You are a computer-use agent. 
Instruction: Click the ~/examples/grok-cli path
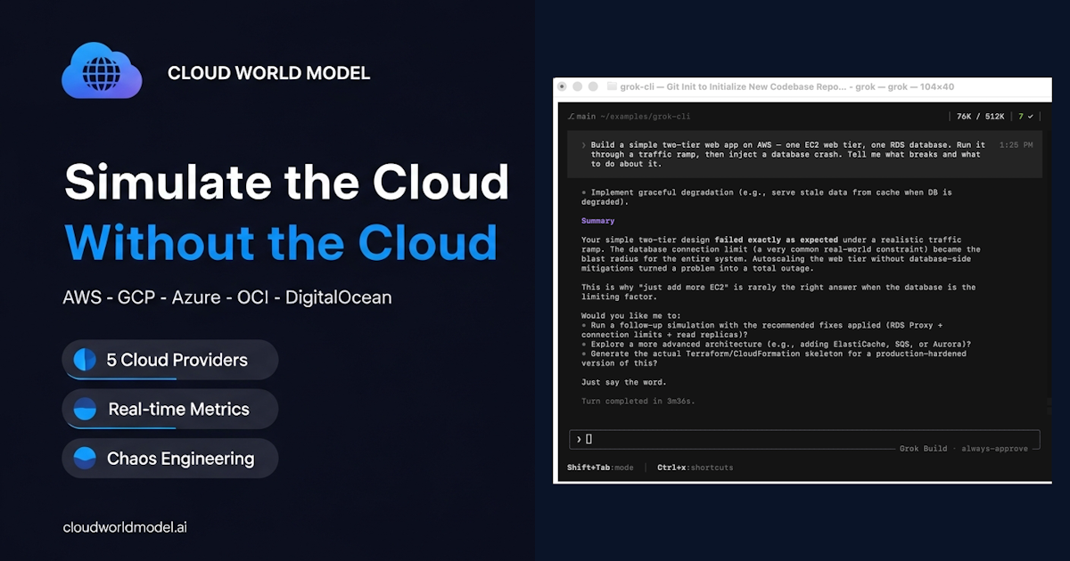tap(644, 117)
